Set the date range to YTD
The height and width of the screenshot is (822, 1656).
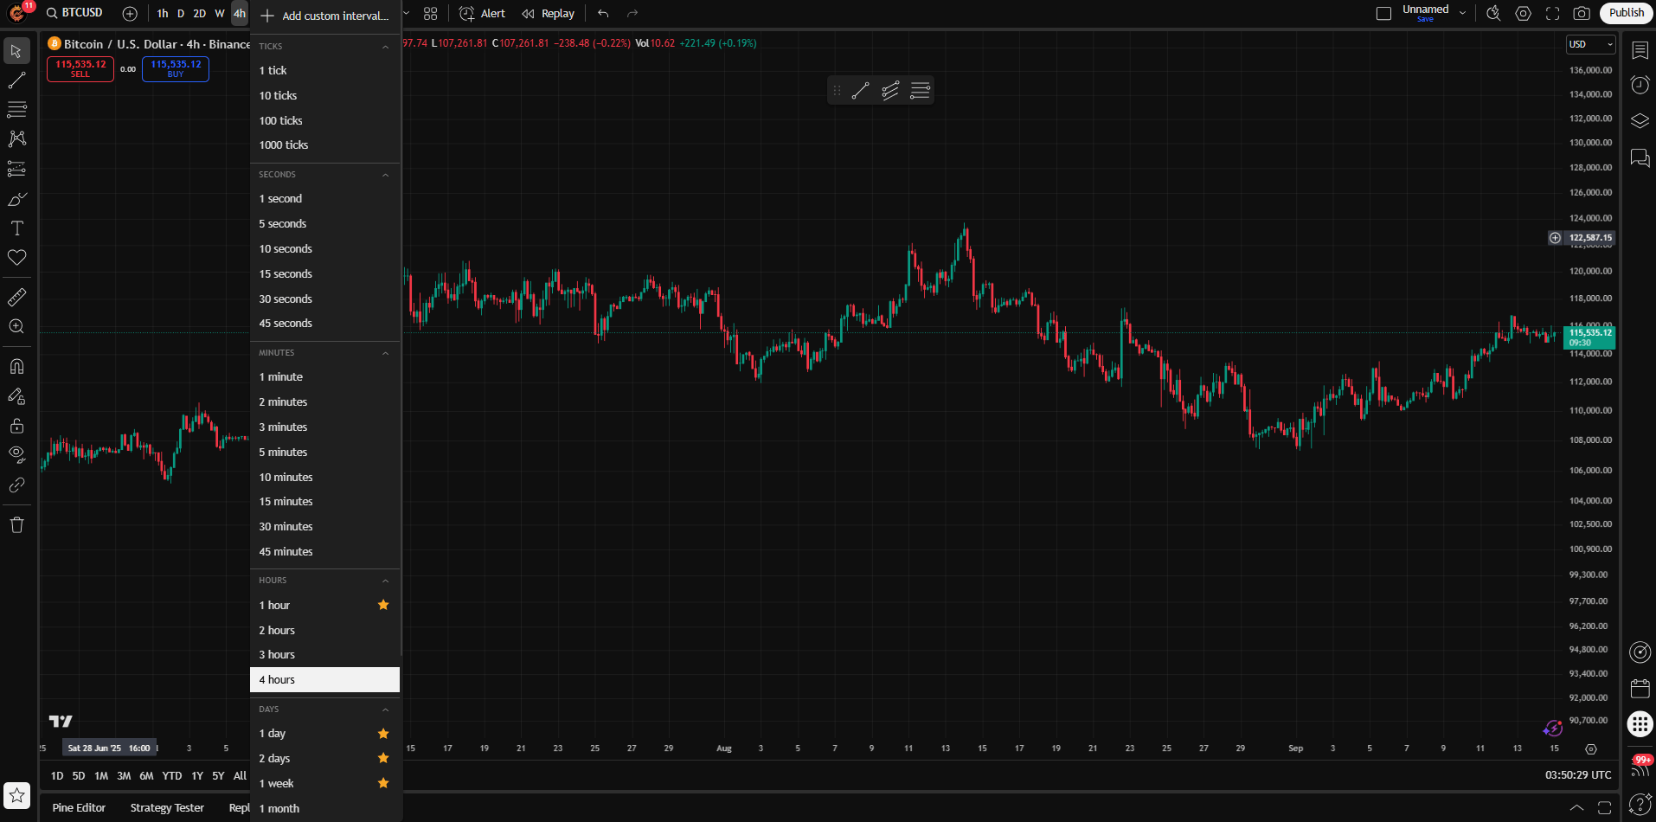click(172, 776)
